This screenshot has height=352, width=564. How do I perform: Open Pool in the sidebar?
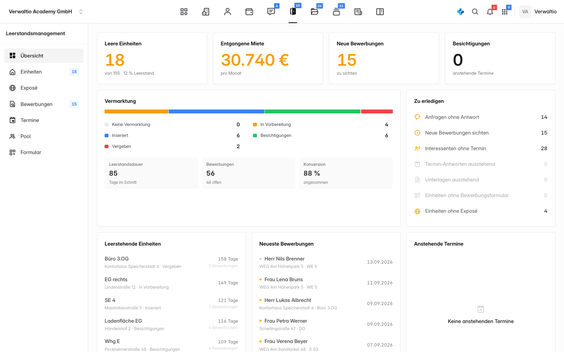44,136
